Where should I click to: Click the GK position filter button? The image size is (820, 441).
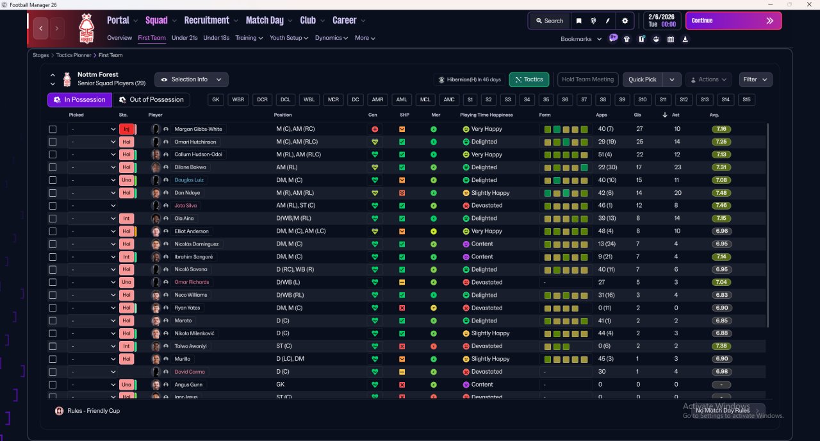216,100
